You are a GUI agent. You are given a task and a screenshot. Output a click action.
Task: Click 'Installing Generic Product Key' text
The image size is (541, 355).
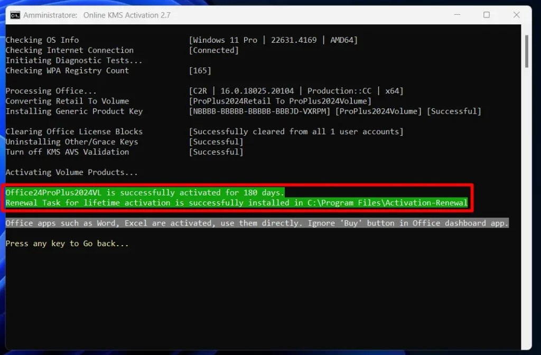click(74, 111)
